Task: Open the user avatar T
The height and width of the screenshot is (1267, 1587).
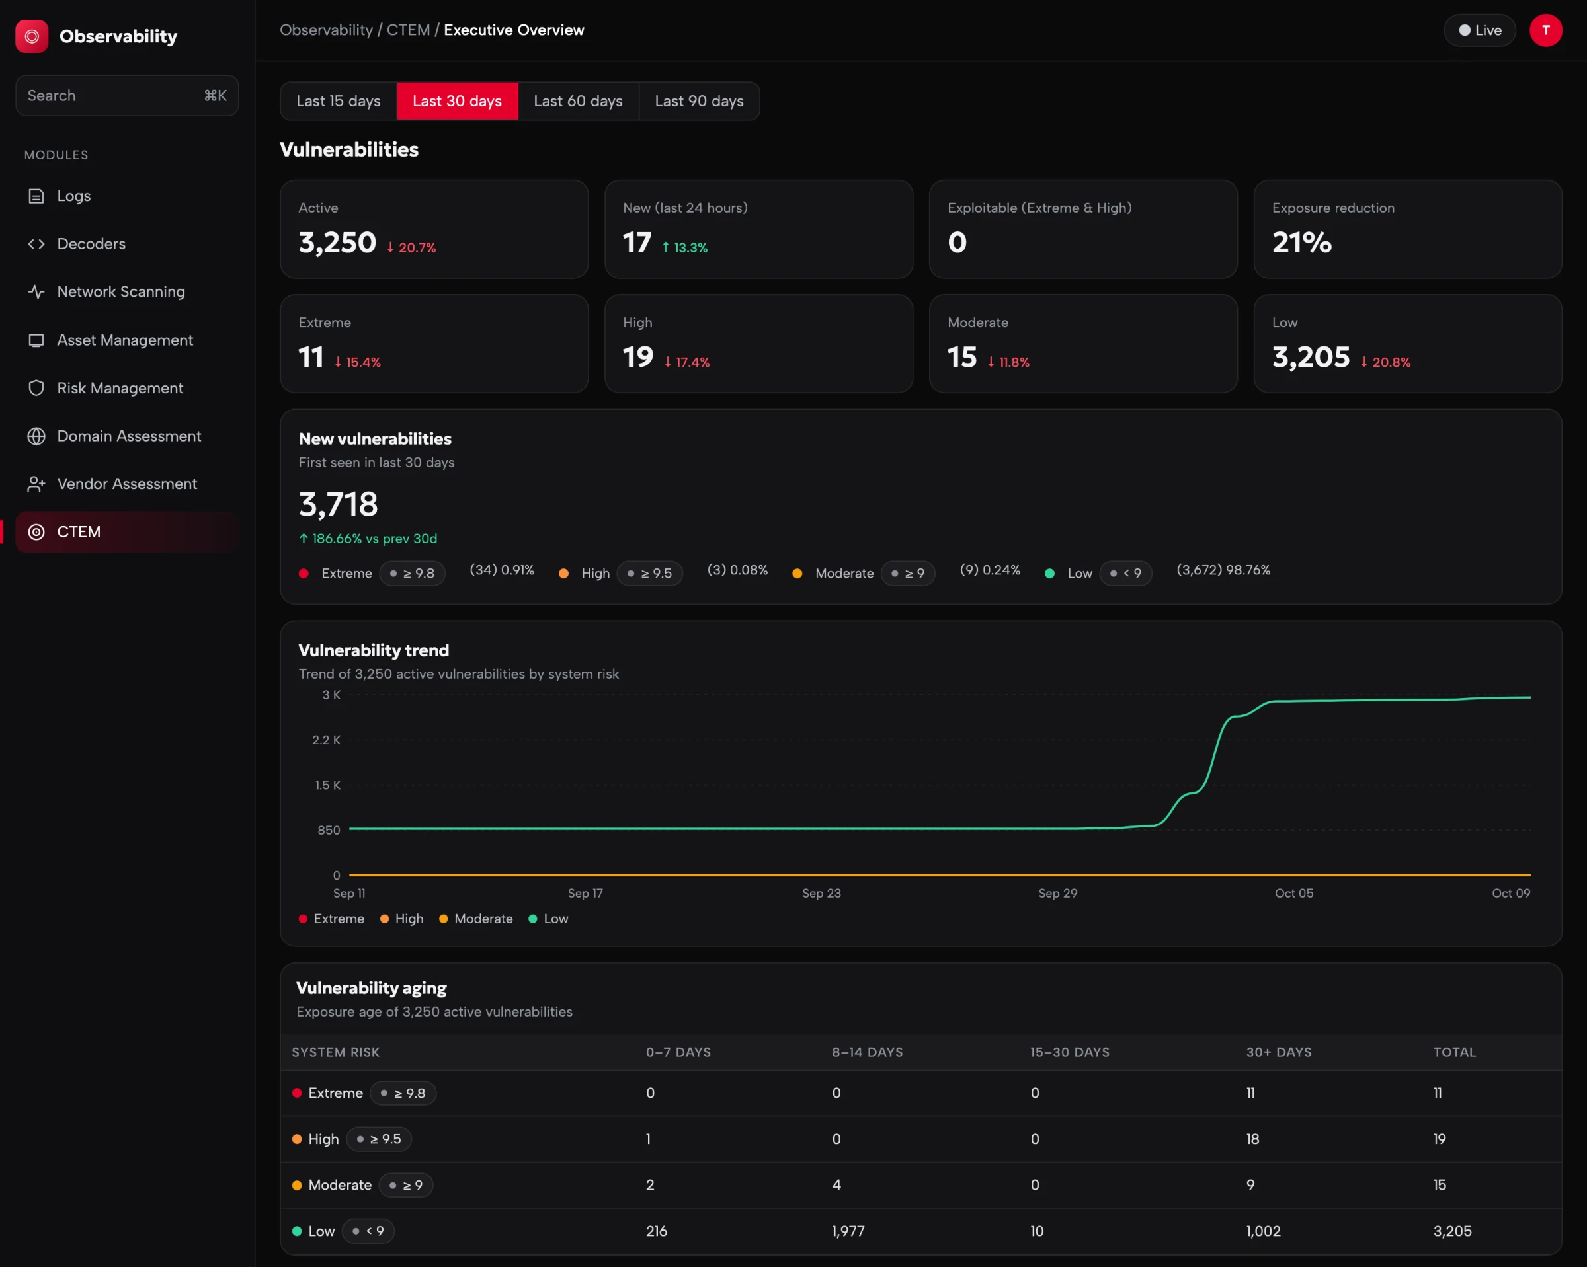Action: (x=1545, y=30)
